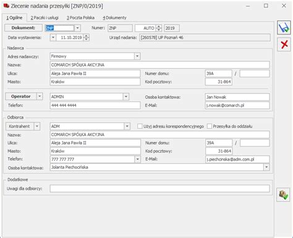Click the year field 2019
The image size is (293, 238).
(x=172, y=28)
